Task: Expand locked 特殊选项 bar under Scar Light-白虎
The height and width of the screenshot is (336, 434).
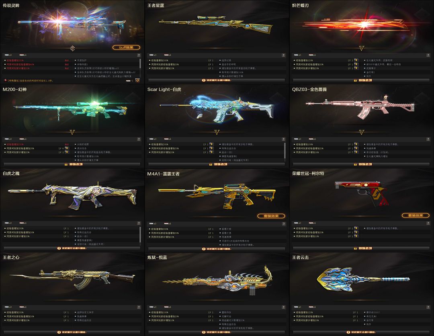Action: coord(217,164)
